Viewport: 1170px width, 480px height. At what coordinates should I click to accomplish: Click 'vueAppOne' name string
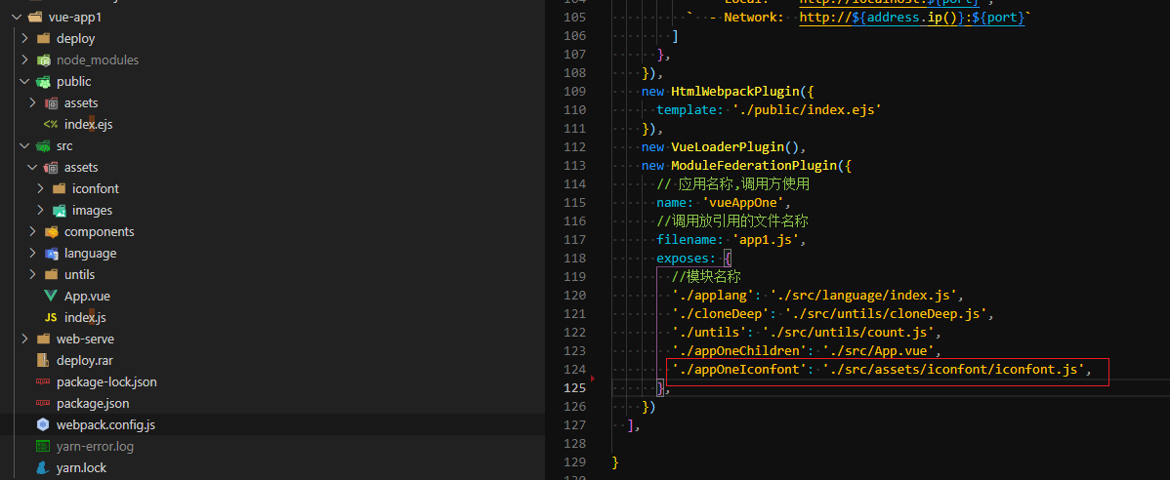[x=745, y=203]
